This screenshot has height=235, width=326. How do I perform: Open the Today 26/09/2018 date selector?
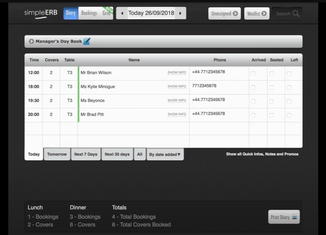pyautogui.click(x=151, y=13)
